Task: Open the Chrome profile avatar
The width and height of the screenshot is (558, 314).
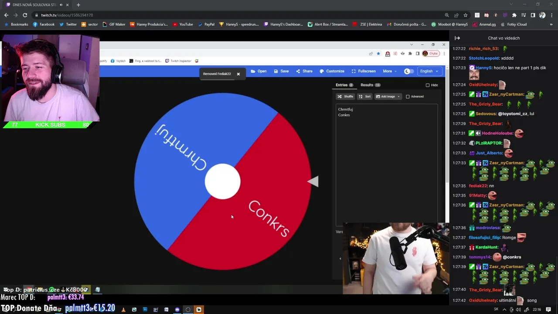Action: click(x=542, y=15)
